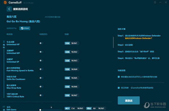Click Alt NUM1 increase hotkey for Edit Gems

pyautogui.click(x=96, y=108)
